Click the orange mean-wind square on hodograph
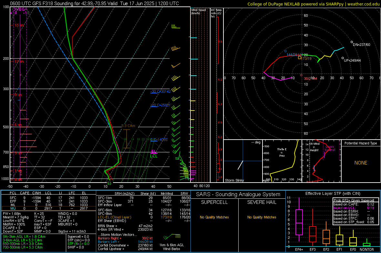The height and width of the screenshot is (253, 381). (x=300, y=58)
